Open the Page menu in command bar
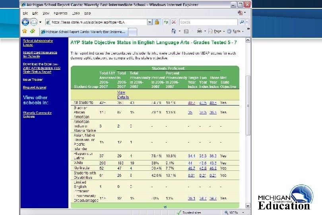Image resolution: width=322 pixels, height=215 pixels. [216, 31]
